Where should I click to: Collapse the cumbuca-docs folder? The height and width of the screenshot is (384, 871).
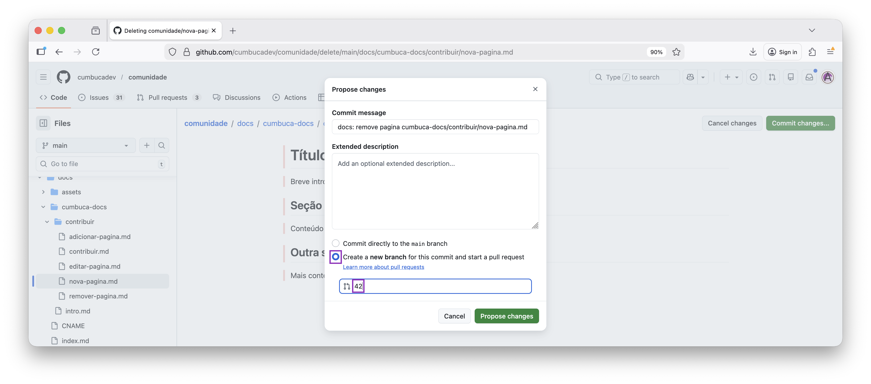(43, 207)
